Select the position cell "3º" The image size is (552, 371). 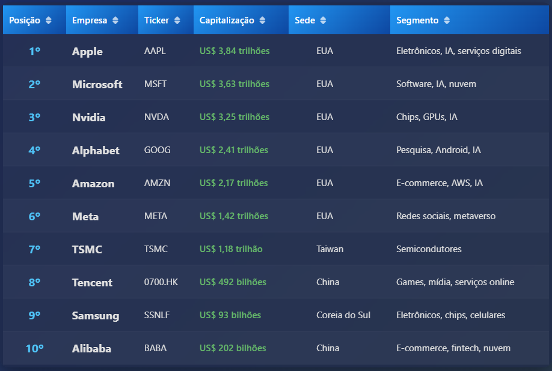34,117
